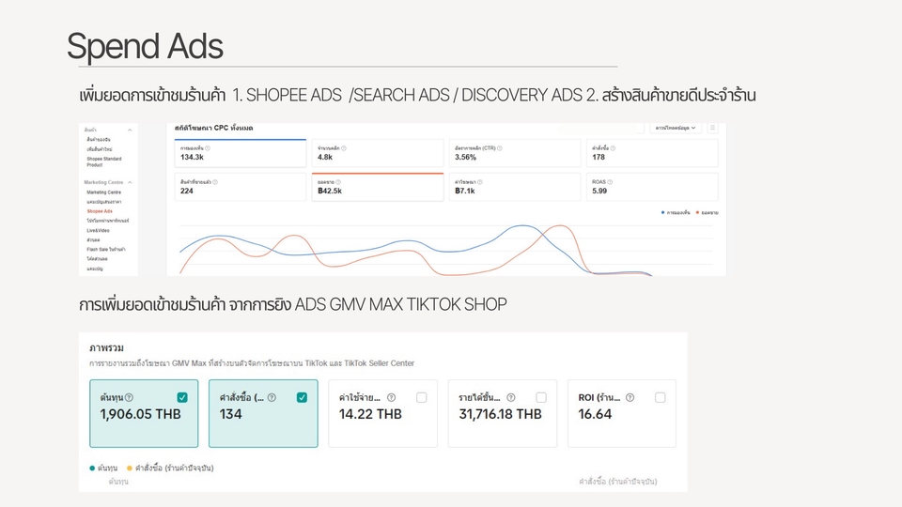Toggle the blue impressions legend dot
902x507 pixels.
(662, 213)
